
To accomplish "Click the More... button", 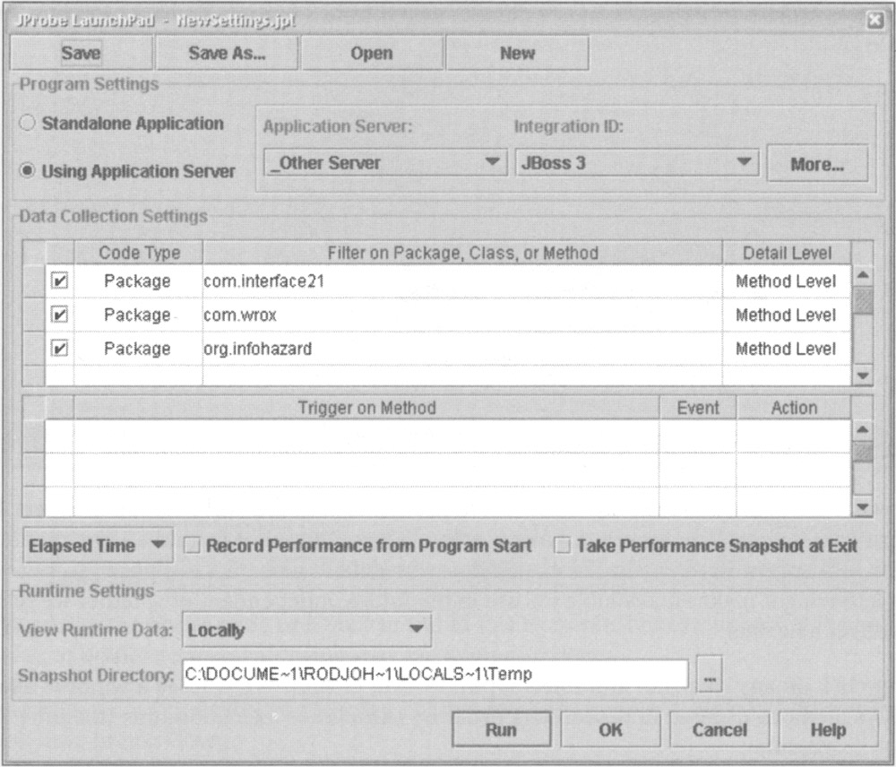I will (816, 164).
